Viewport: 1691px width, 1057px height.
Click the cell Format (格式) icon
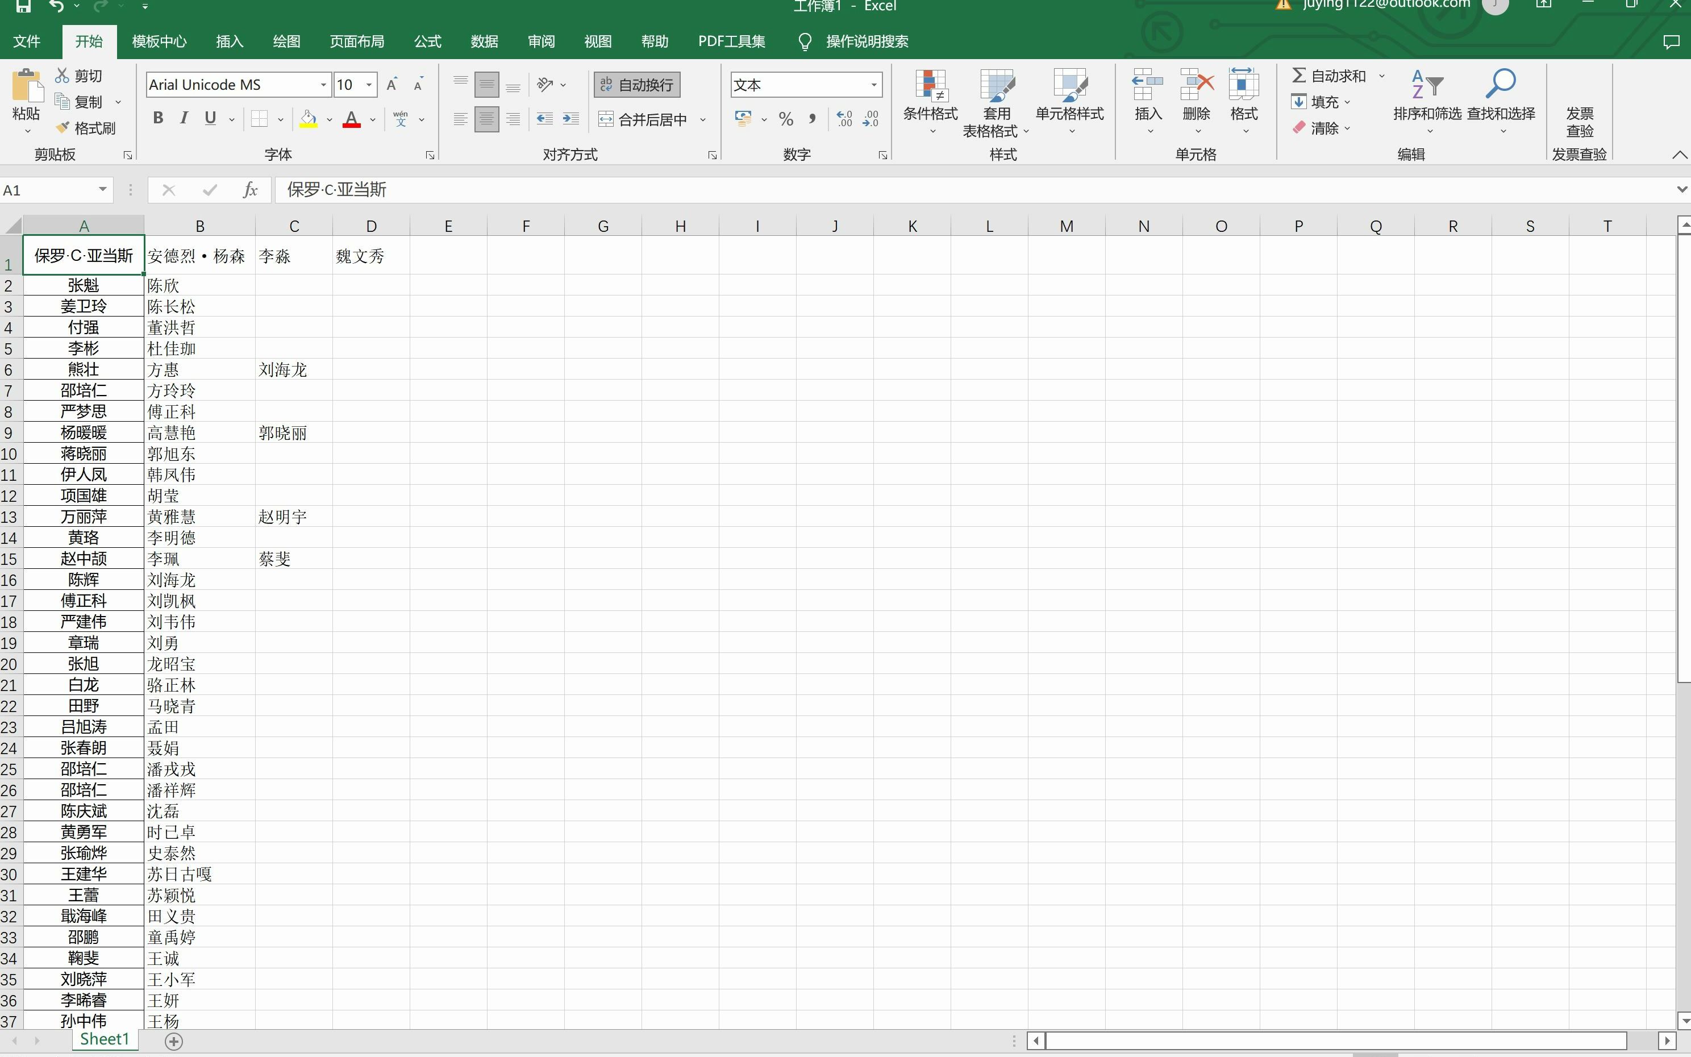(1244, 85)
